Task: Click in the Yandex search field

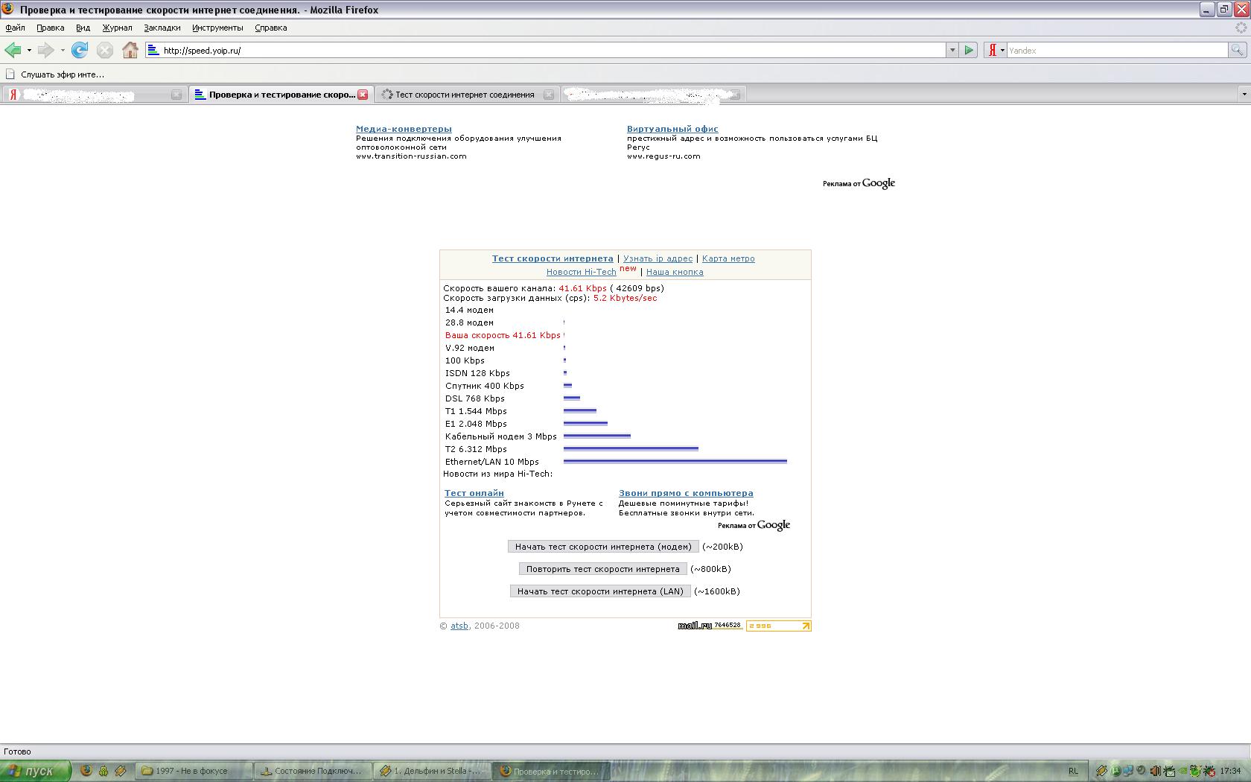Action: tap(1117, 51)
